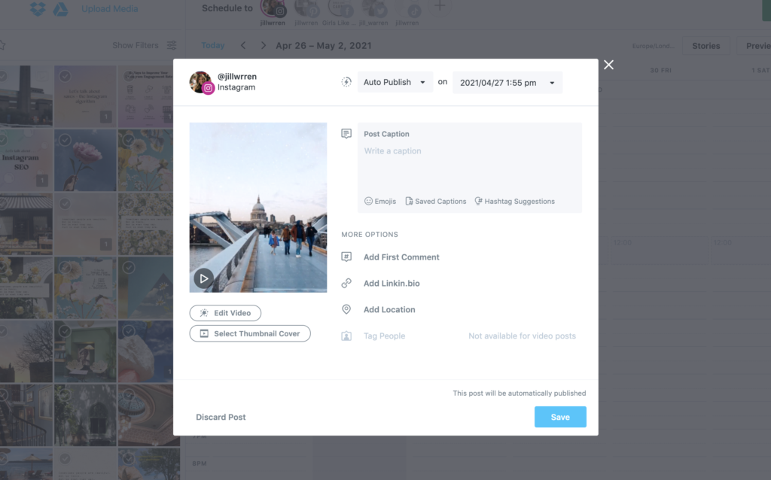Click 'Not available for video posts' text

(x=523, y=336)
